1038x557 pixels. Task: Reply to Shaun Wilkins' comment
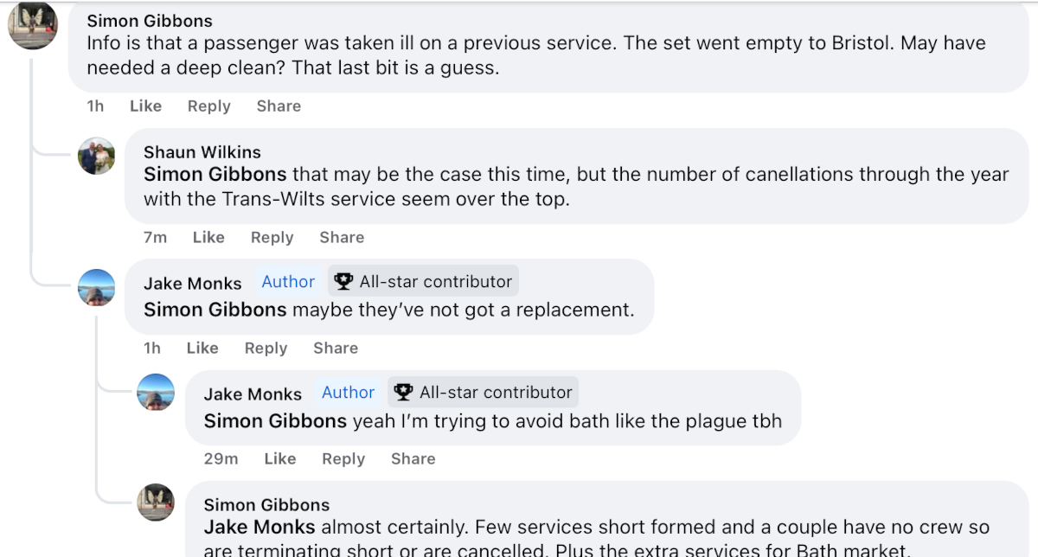tap(272, 238)
